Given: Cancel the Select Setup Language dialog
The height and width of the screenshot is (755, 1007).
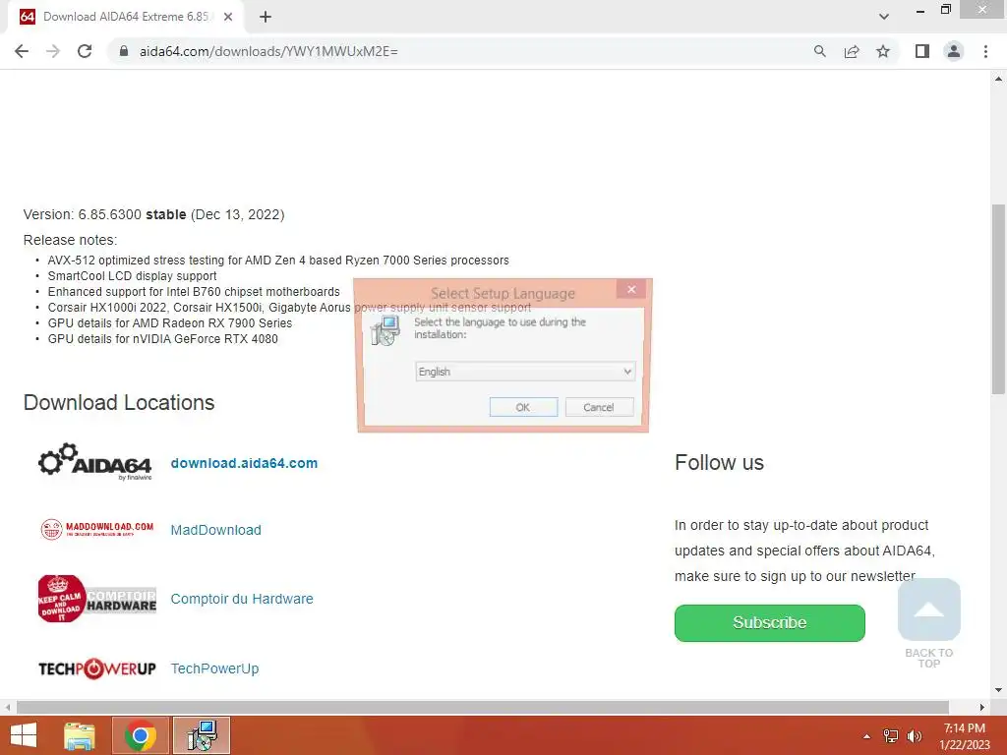Looking at the screenshot, I should click(x=599, y=407).
